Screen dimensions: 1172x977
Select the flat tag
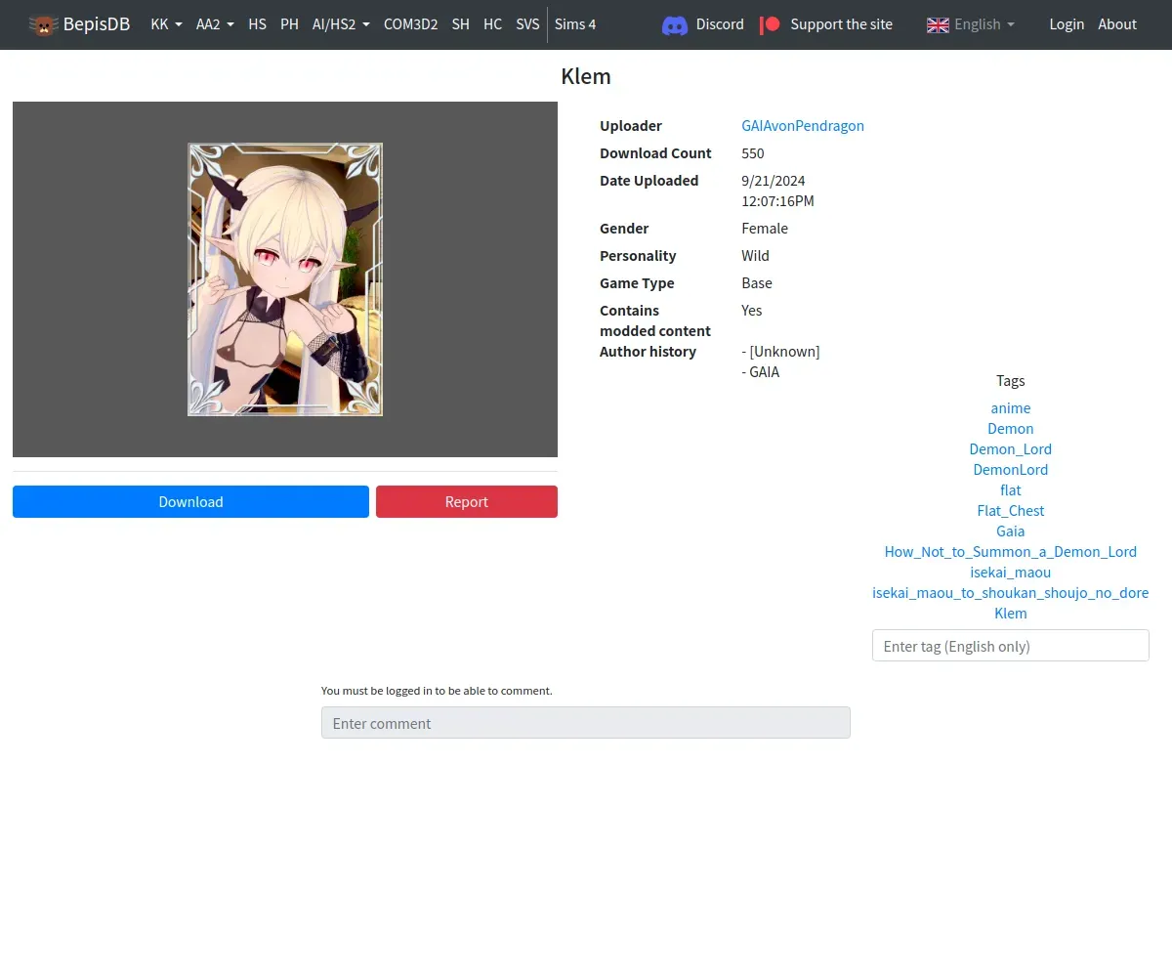pos(1011,490)
